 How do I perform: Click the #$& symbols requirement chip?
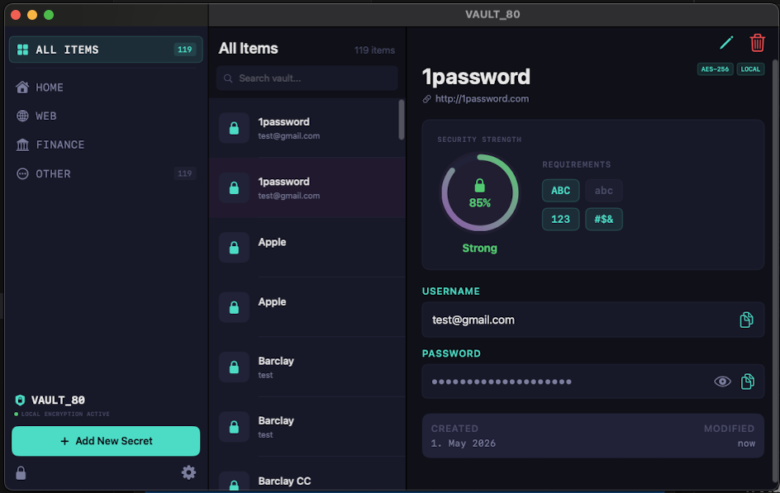(x=603, y=219)
